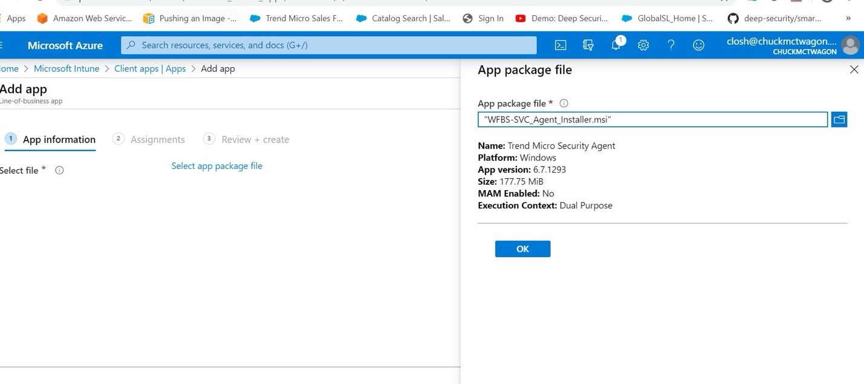Expand more bookmarks chevron
The width and height of the screenshot is (864, 384).
[x=848, y=18]
